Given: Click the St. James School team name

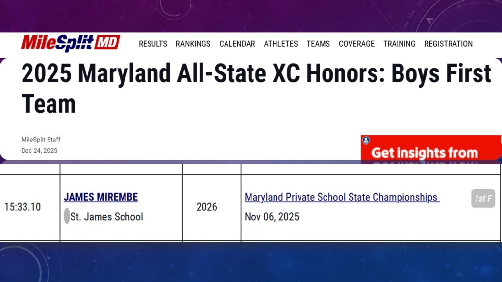Looking at the screenshot, I should [107, 216].
